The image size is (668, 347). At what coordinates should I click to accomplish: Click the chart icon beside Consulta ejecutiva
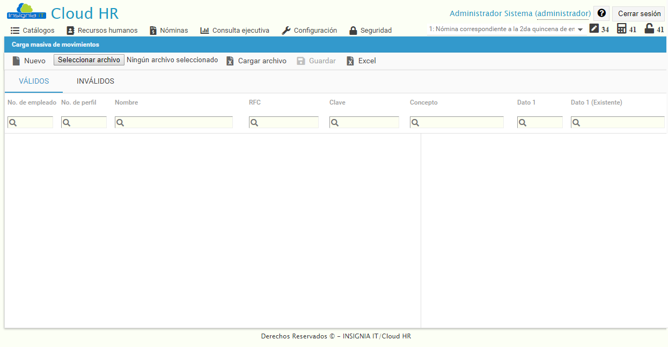click(204, 30)
